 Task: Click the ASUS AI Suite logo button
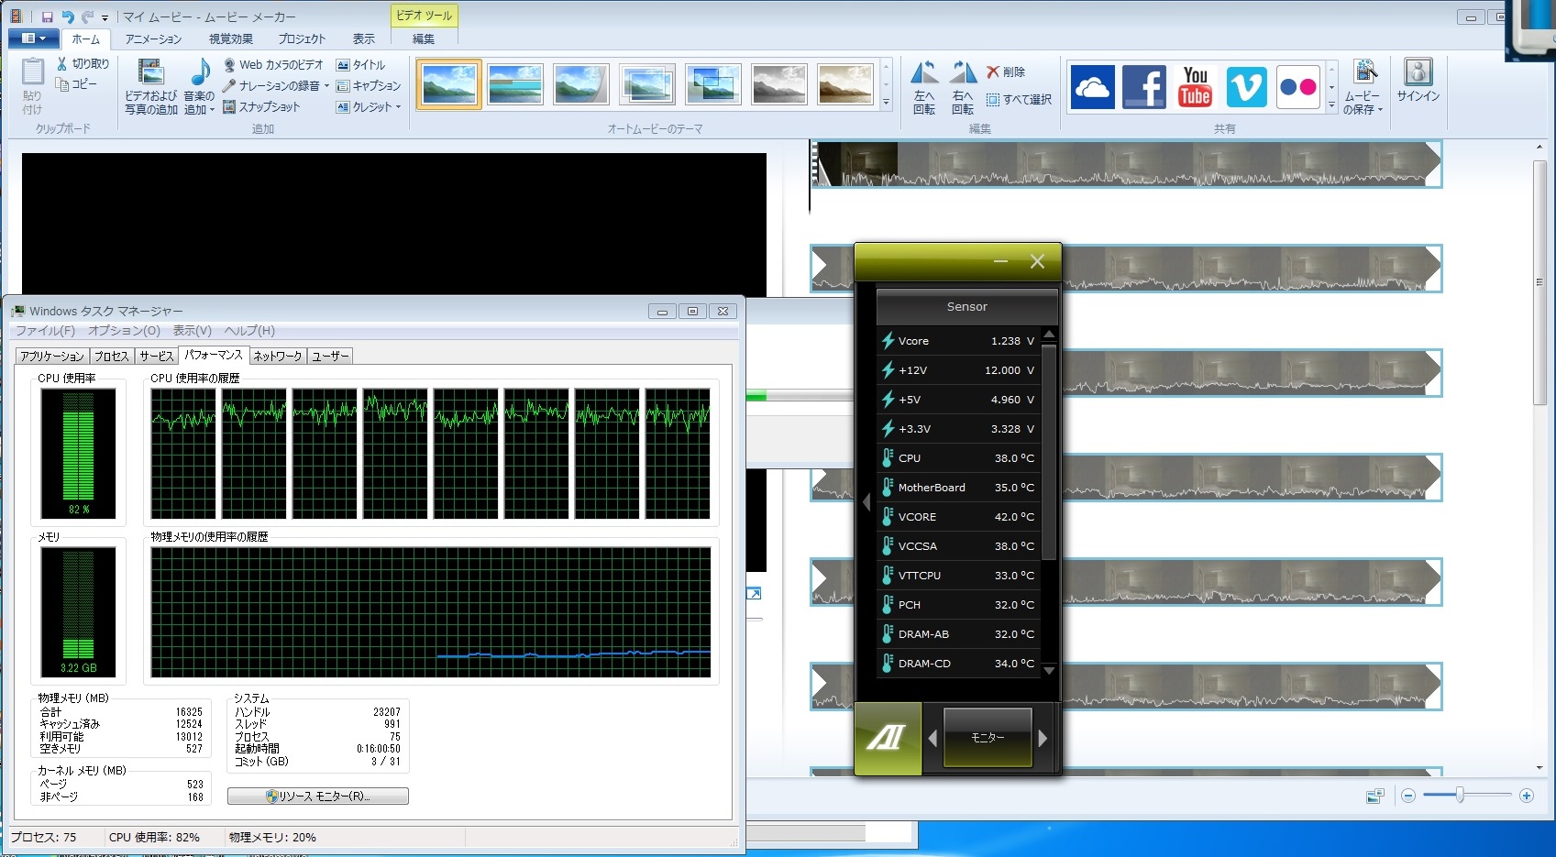point(888,738)
